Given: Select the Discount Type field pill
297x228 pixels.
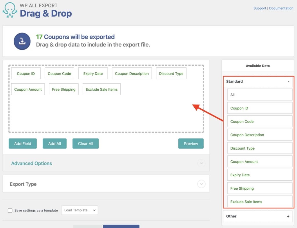Looking at the screenshot, I should (x=171, y=73).
